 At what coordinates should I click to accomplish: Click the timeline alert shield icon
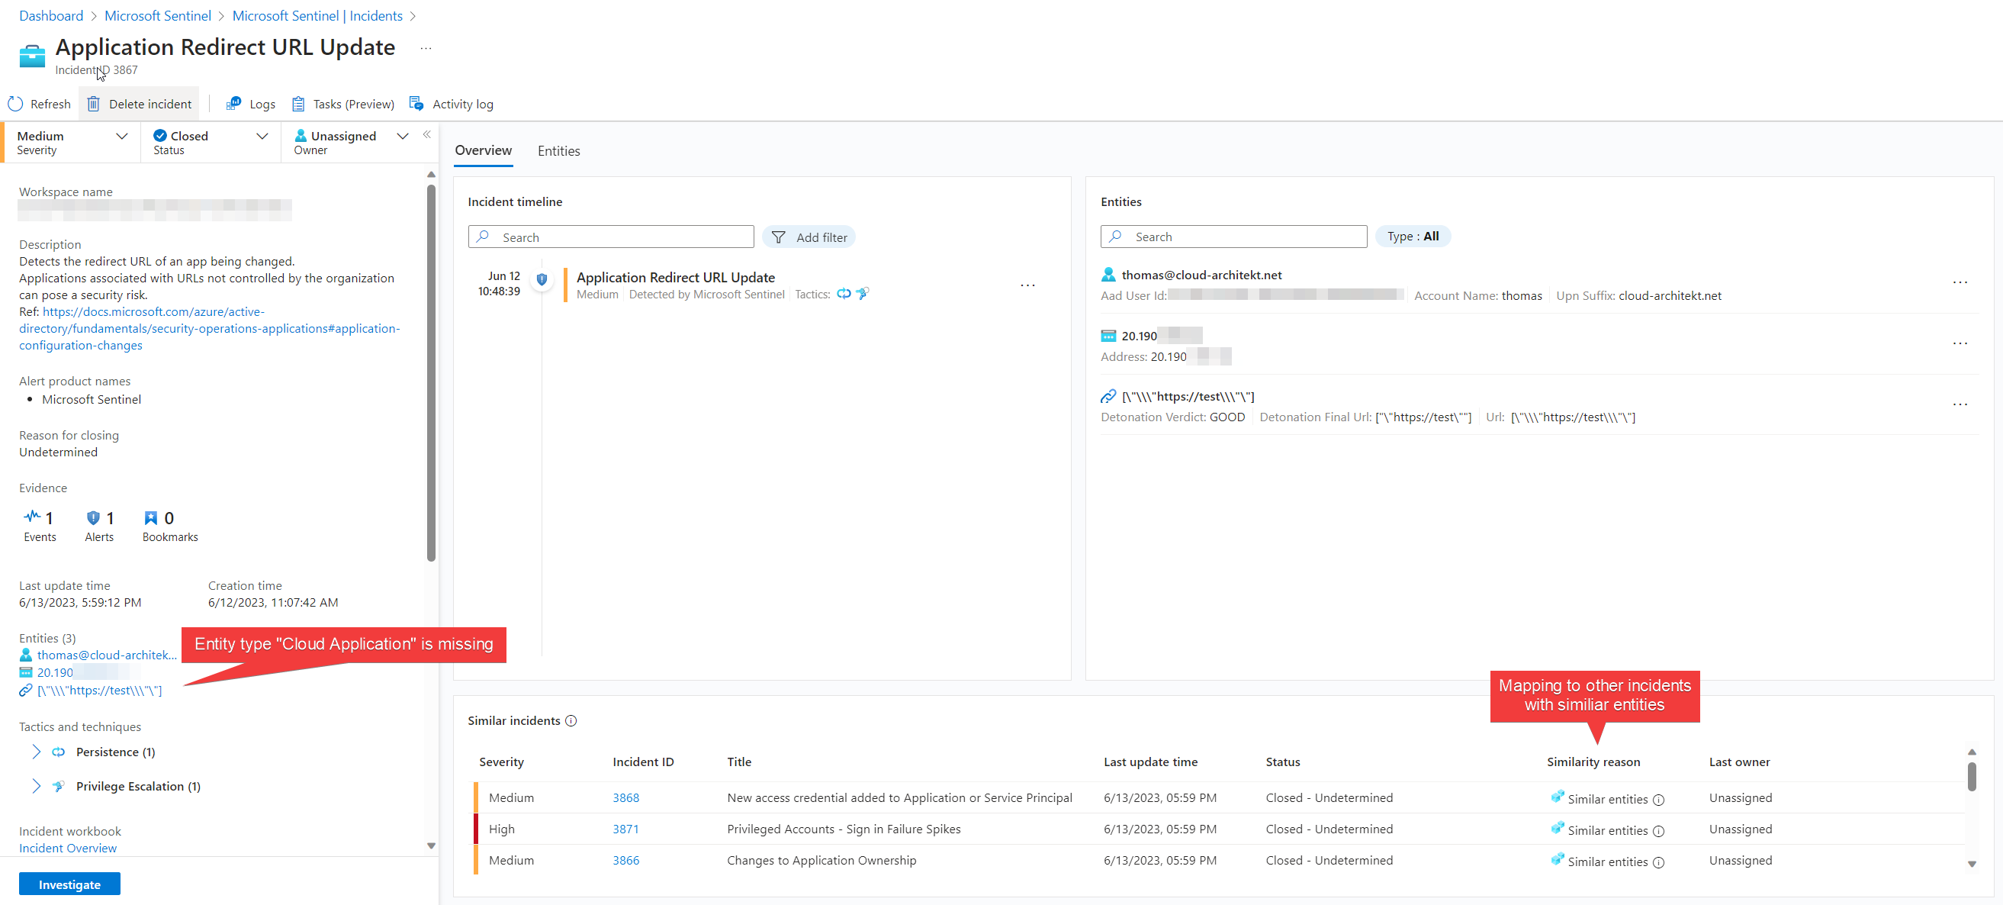pos(542,279)
